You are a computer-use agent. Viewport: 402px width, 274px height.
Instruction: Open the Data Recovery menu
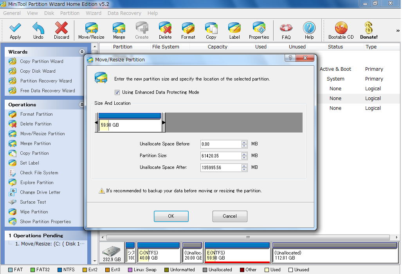124,13
